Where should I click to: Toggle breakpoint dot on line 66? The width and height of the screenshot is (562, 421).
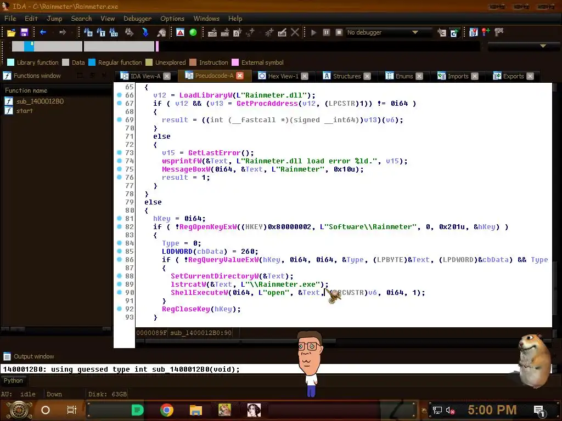pyautogui.click(x=119, y=95)
